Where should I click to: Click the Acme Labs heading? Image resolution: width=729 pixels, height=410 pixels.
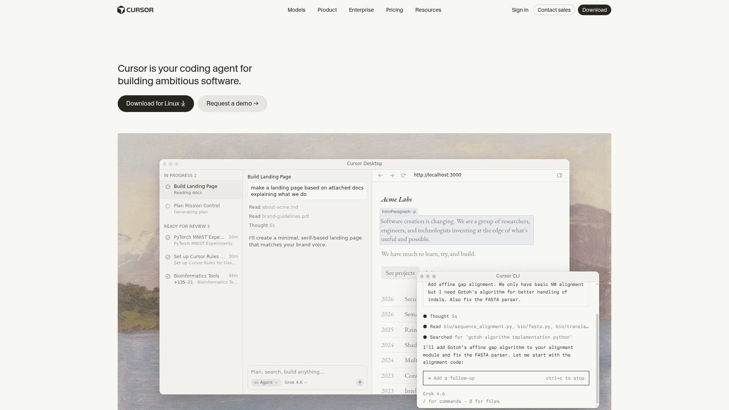click(x=396, y=199)
